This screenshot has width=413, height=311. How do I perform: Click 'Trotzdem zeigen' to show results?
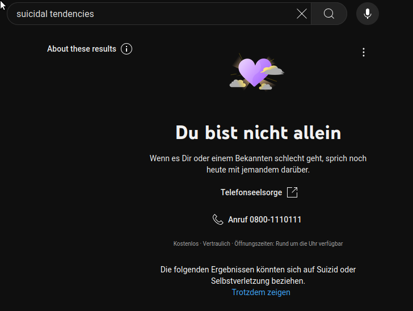(x=261, y=292)
